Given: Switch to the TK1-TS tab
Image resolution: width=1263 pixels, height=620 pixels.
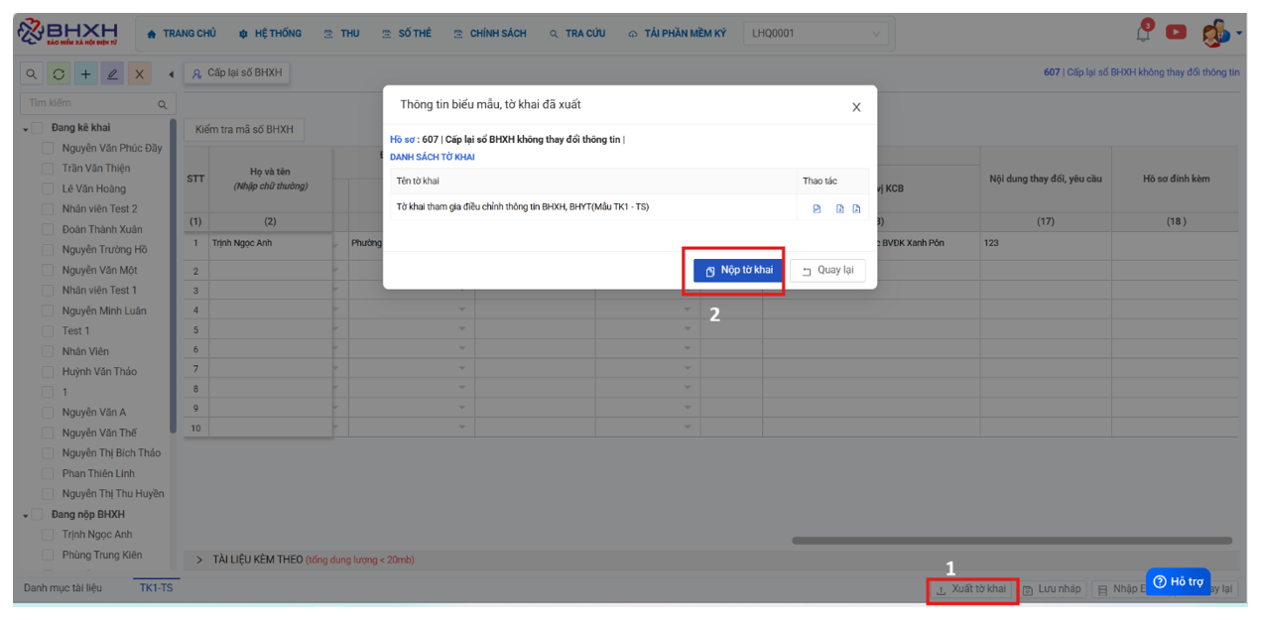Looking at the screenshot, I should (156, 588).
